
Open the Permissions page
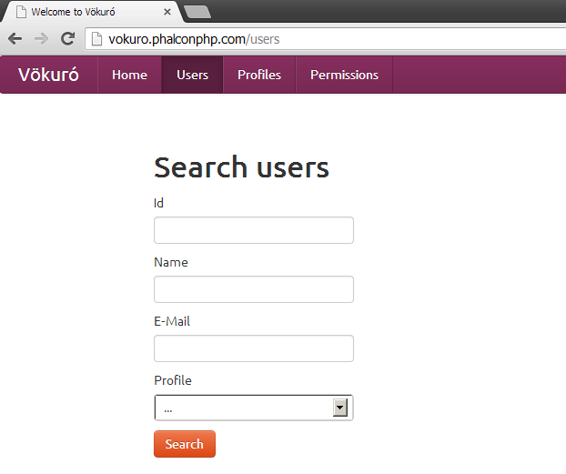click(x=344, y=75)
